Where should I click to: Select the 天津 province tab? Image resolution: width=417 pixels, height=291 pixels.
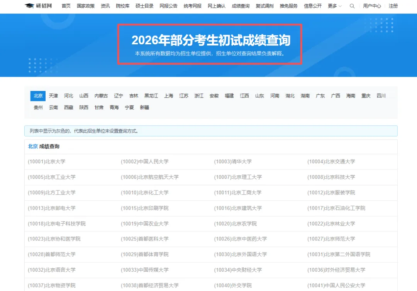pos(53,96)
